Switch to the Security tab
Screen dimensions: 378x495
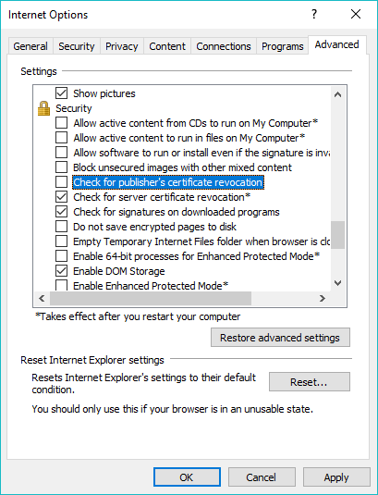coord(77,46)
